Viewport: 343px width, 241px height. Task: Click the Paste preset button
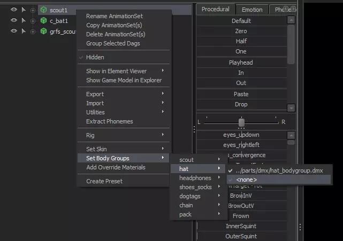click(x=241, y=94)
